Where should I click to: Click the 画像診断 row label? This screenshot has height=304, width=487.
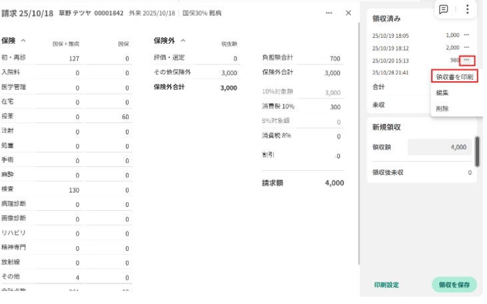(13, 218)
